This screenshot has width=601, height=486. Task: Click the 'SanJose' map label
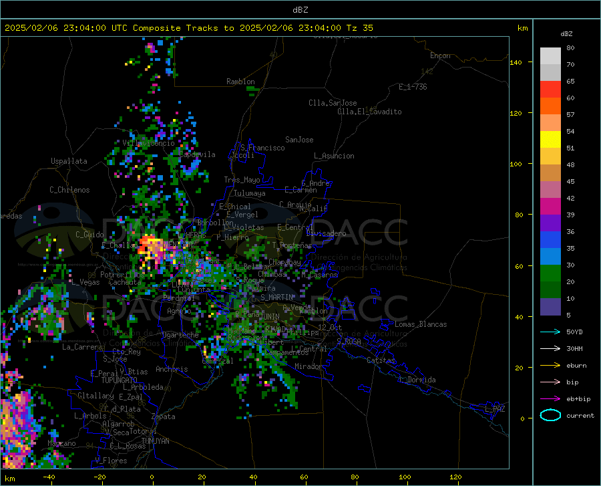[x=299, y=140]
